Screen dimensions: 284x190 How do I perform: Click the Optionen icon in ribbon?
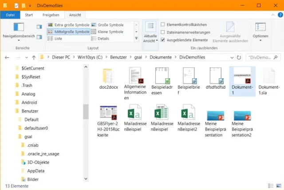click(x=260, y=27)
